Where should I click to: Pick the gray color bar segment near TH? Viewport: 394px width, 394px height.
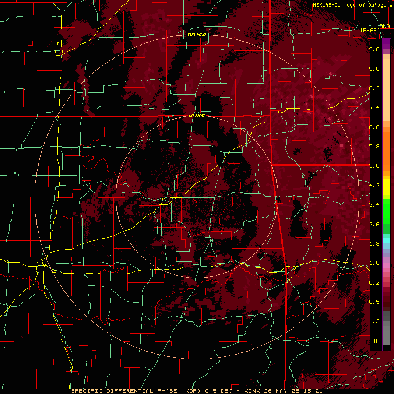(x=387, y=335)
